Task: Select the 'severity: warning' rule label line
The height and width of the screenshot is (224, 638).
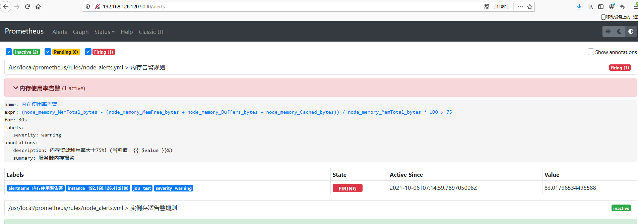Action: [37, 135]
